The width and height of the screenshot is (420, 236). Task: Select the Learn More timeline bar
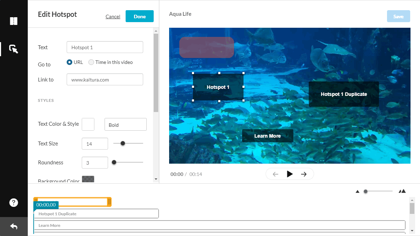pyautogui.click(x=220, y=225)
